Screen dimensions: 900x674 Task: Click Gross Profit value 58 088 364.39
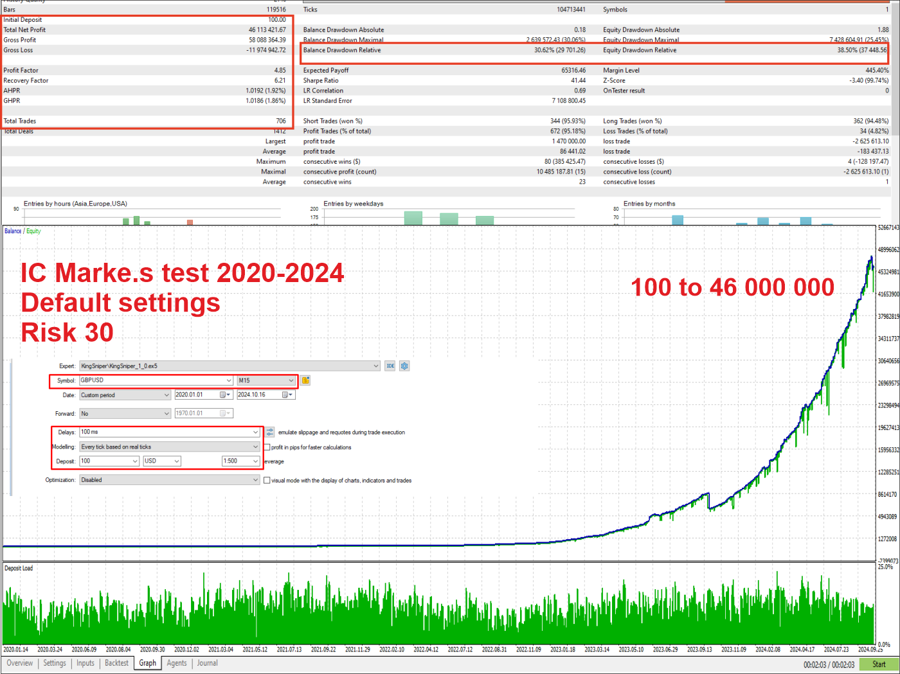click(x=267, y=40)
